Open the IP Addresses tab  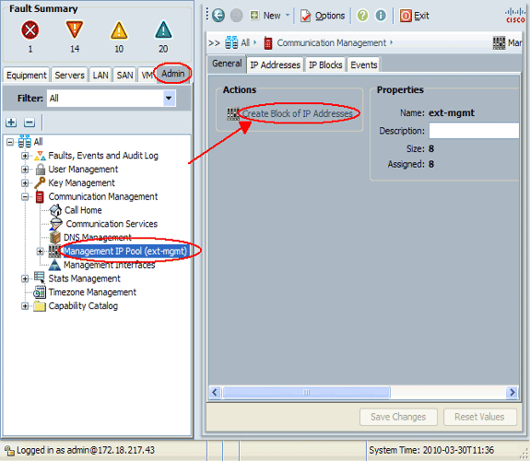click(x=276, y=65)
